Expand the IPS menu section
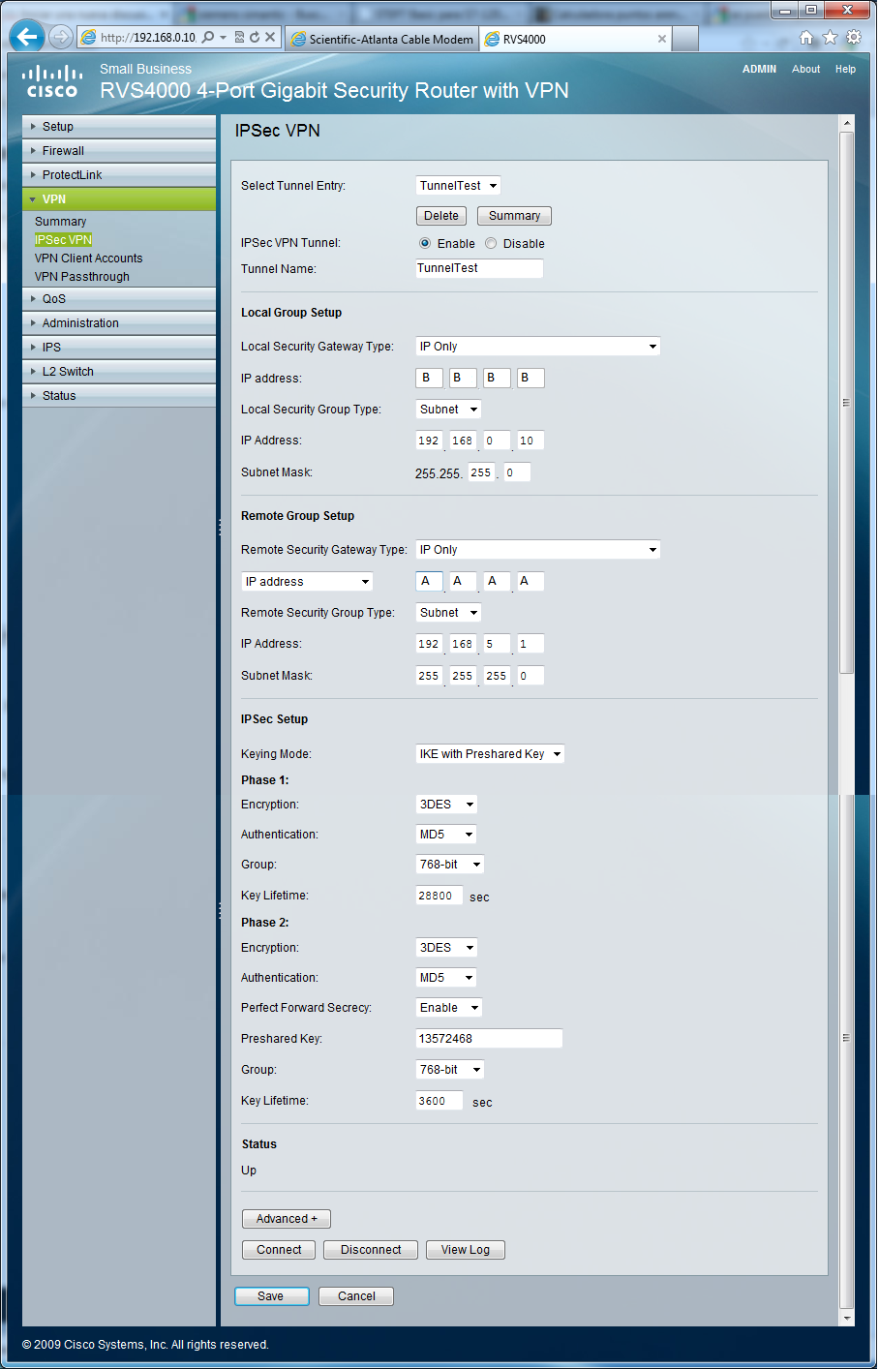Viewport: 879px width, 1369px height. tap(119, 348)
